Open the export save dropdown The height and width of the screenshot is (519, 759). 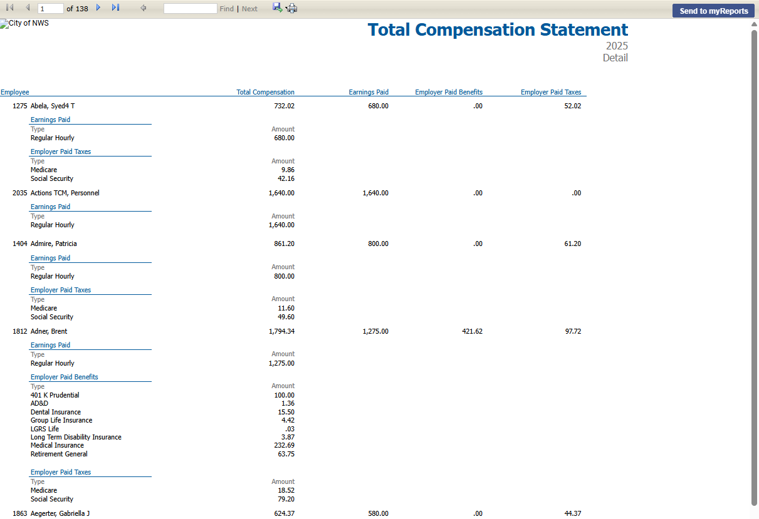tap(277, 8)
